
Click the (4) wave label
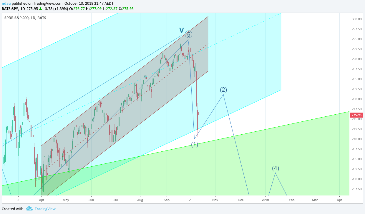coord(276,168)
